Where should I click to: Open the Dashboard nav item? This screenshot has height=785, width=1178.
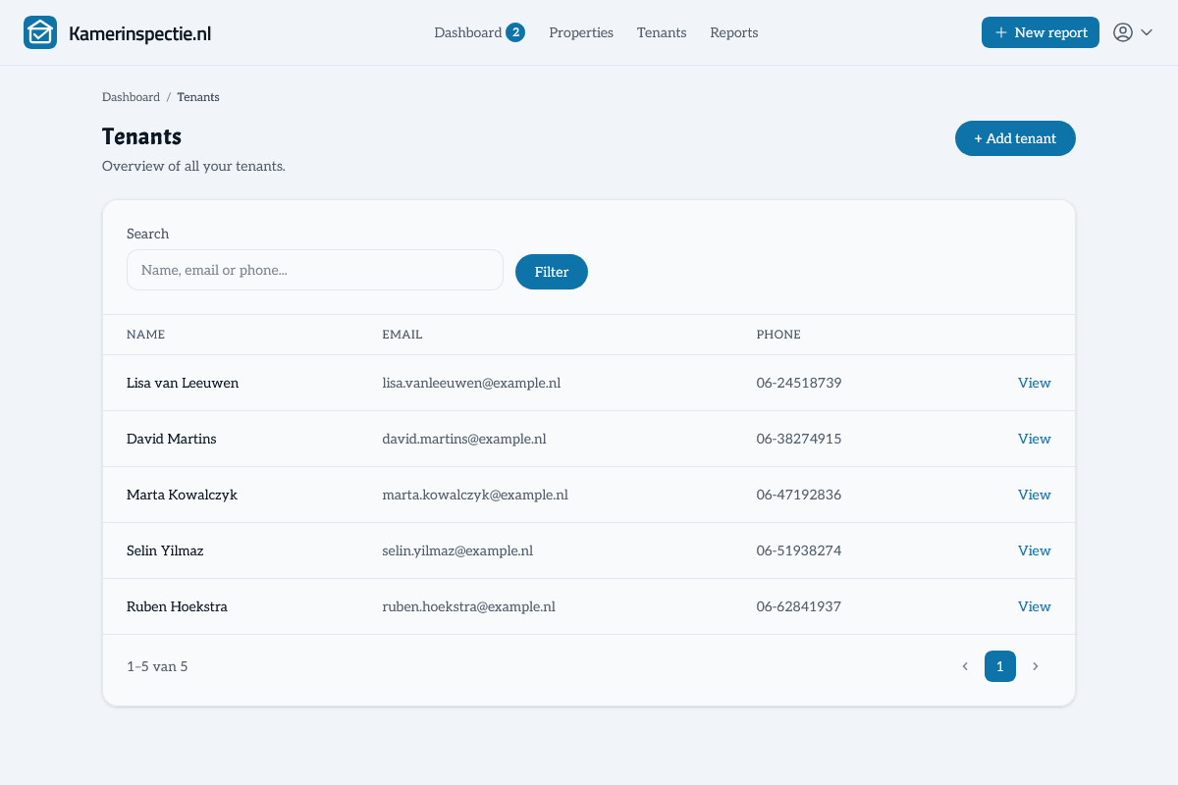pyautogui.click(x=468, y=32)
